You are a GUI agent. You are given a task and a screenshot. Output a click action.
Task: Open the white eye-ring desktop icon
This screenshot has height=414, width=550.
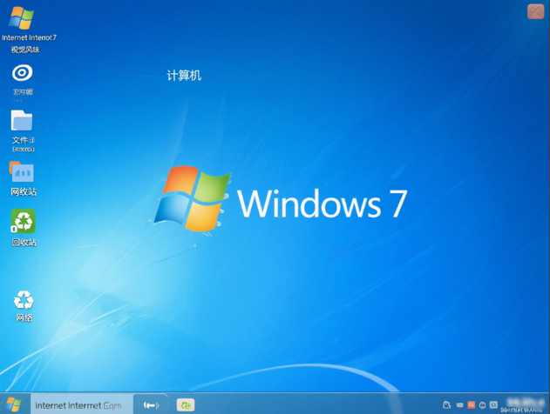click(x=23, y=73)
